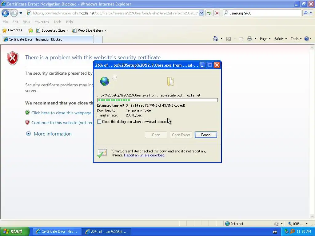Click the Home icon in command bar
The height and width of the screenshot is (236, 315).
(x=216, y=39)
